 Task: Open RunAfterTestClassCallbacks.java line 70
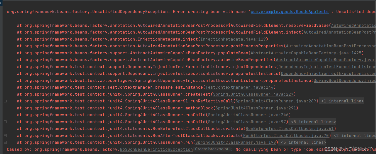pyautogui.click(x=286, y=135)
